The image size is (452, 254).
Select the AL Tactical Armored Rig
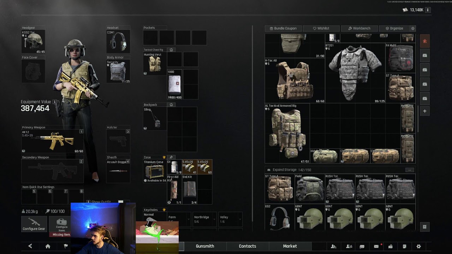pyautogui.click(x=287, y=133)
